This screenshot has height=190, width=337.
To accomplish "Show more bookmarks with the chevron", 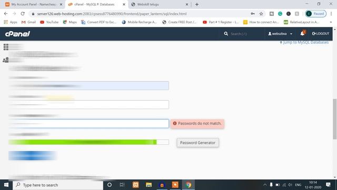I will tap(331, 22).
